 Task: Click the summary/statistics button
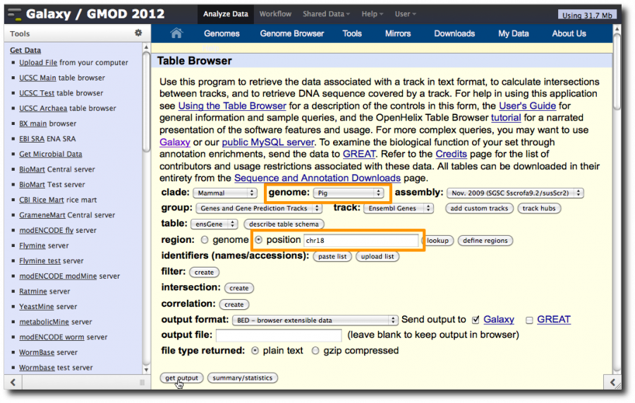point(243,378)
